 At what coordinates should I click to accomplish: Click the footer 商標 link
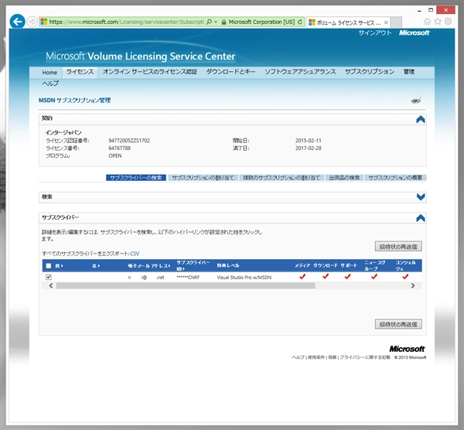tap(333, 357)
